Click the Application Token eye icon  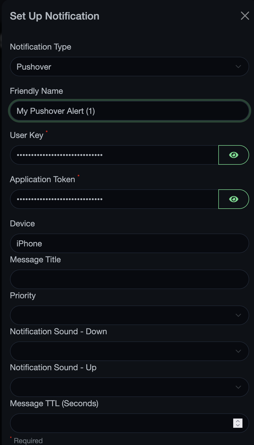[x=233, y=199]
